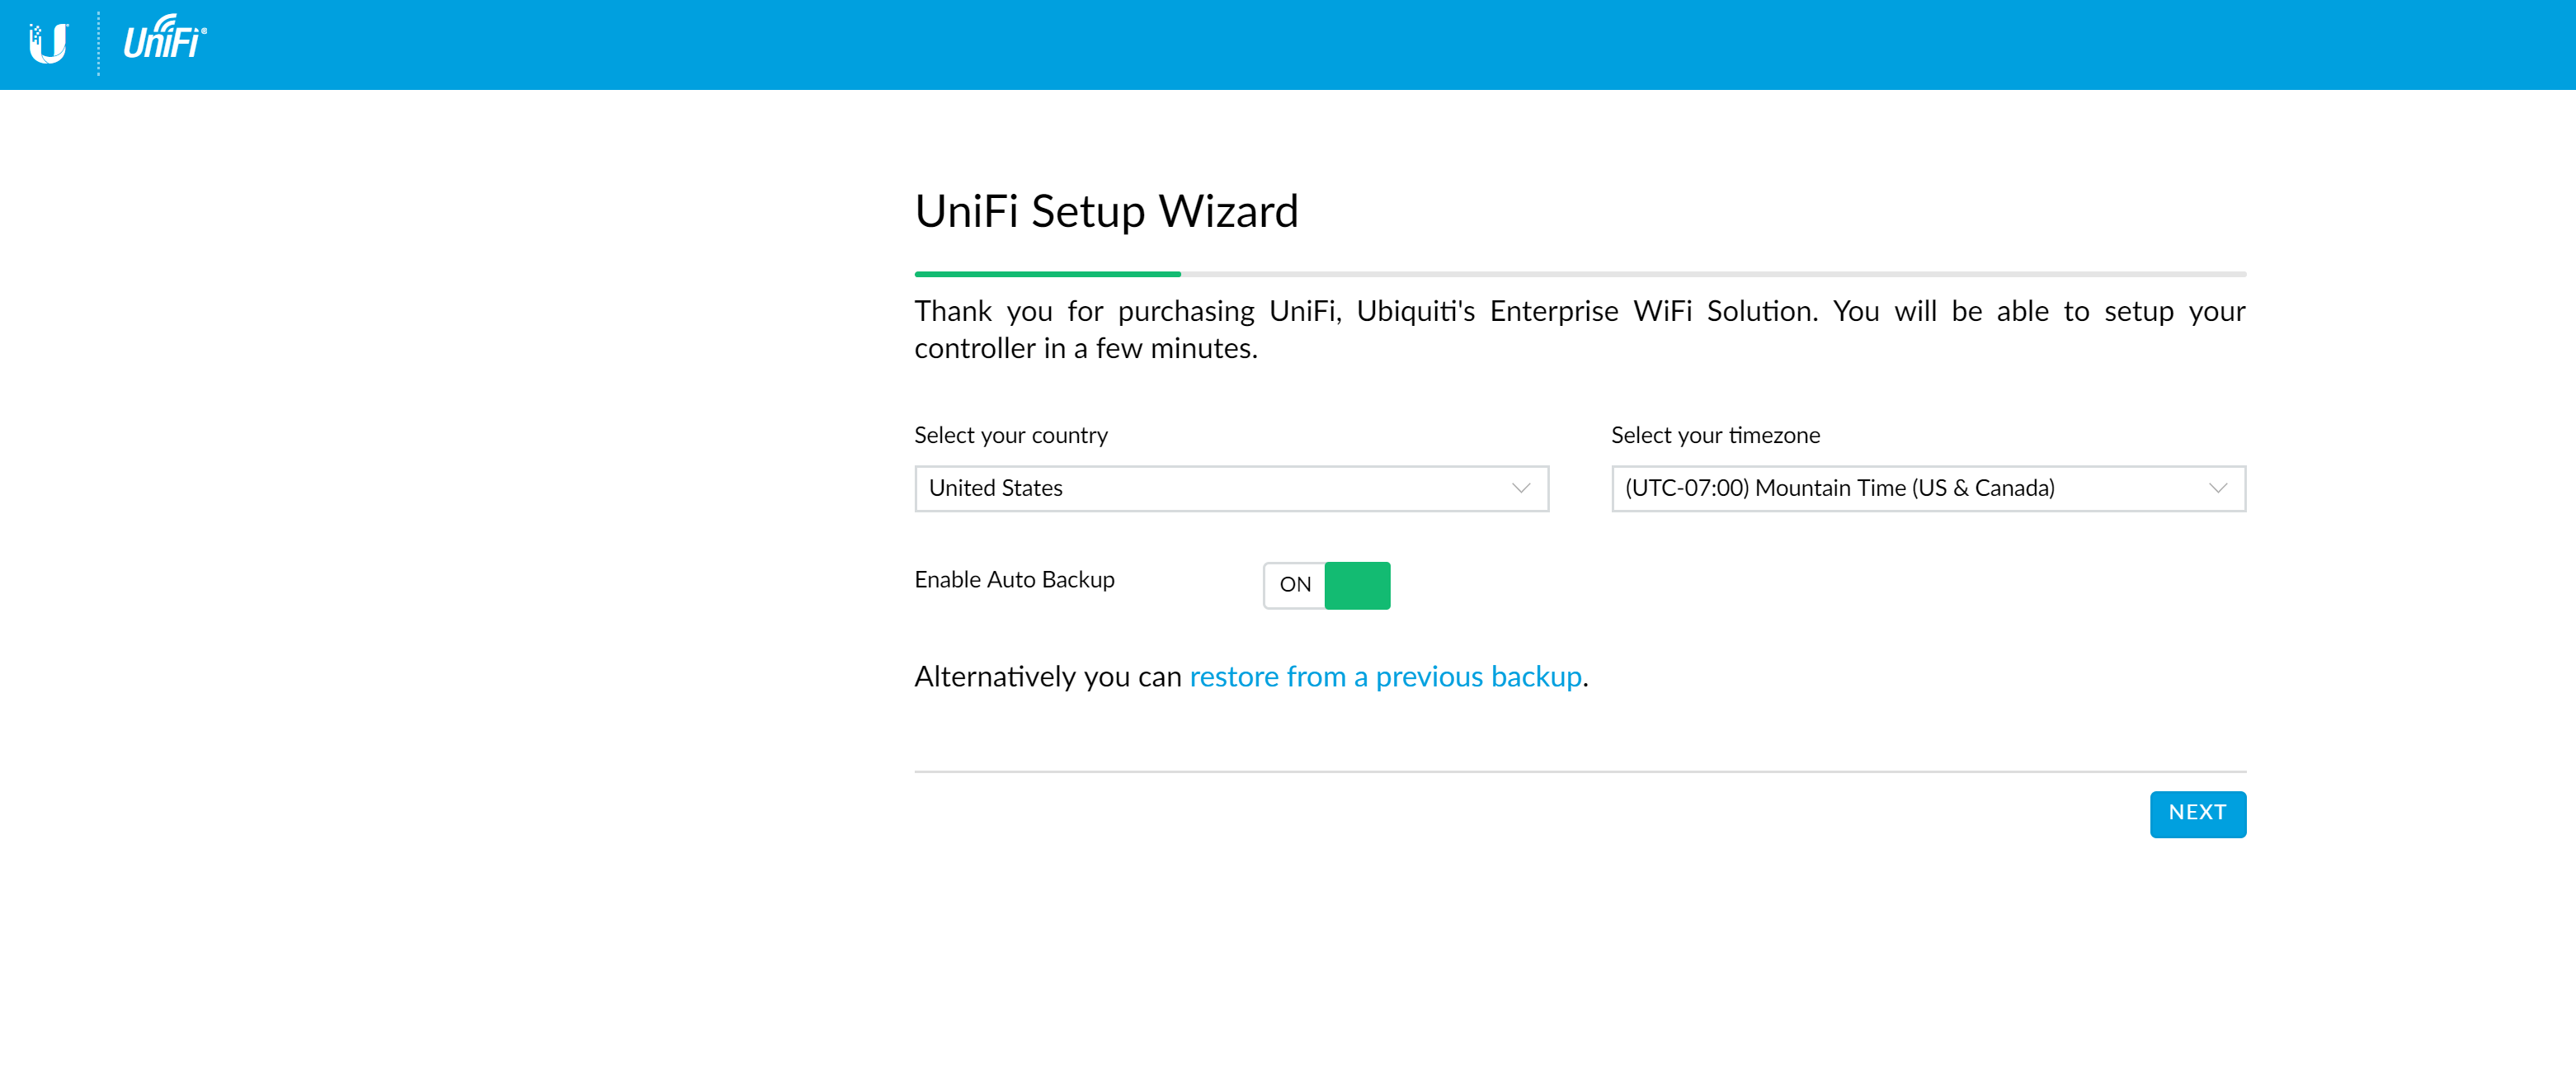
Task: Open the timezone selection dropdown
Action: (1928, 489)
